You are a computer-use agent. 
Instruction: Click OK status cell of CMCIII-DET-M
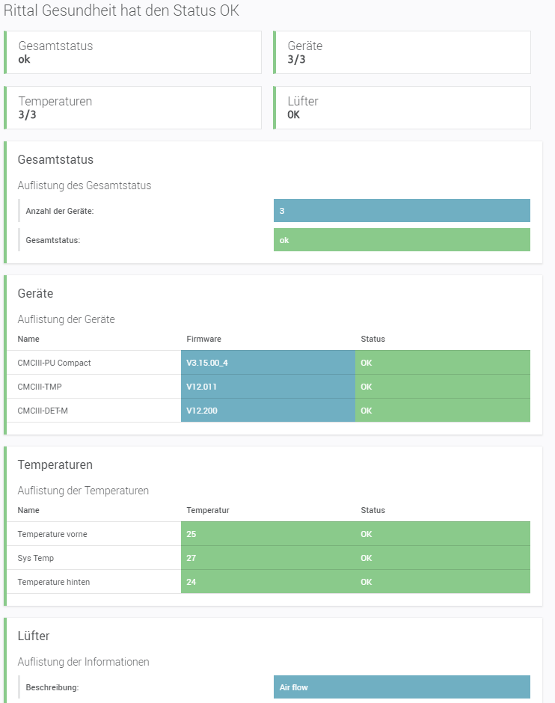pyautogui.click(x=442, y=411)
